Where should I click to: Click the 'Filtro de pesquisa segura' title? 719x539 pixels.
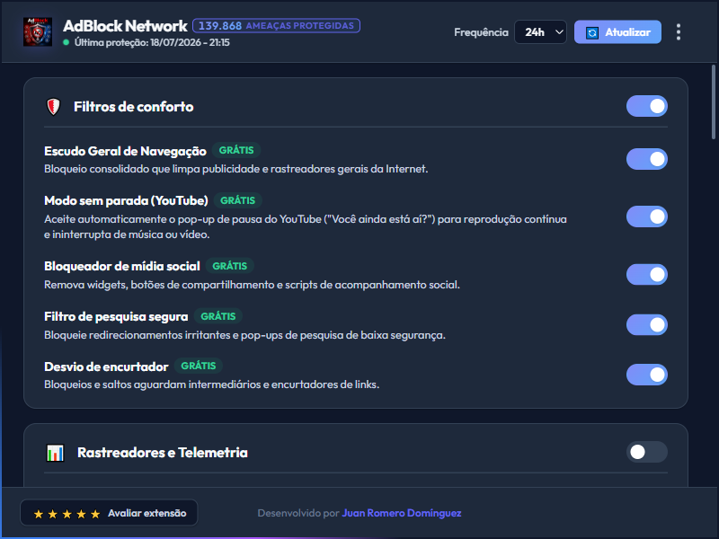pos(116,317)
